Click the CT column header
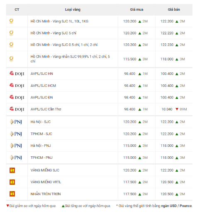This screenshot has height=213, width=197. coord(17,10)
